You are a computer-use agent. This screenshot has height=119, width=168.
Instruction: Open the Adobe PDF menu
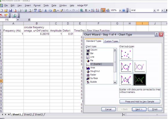pos(82,5)
